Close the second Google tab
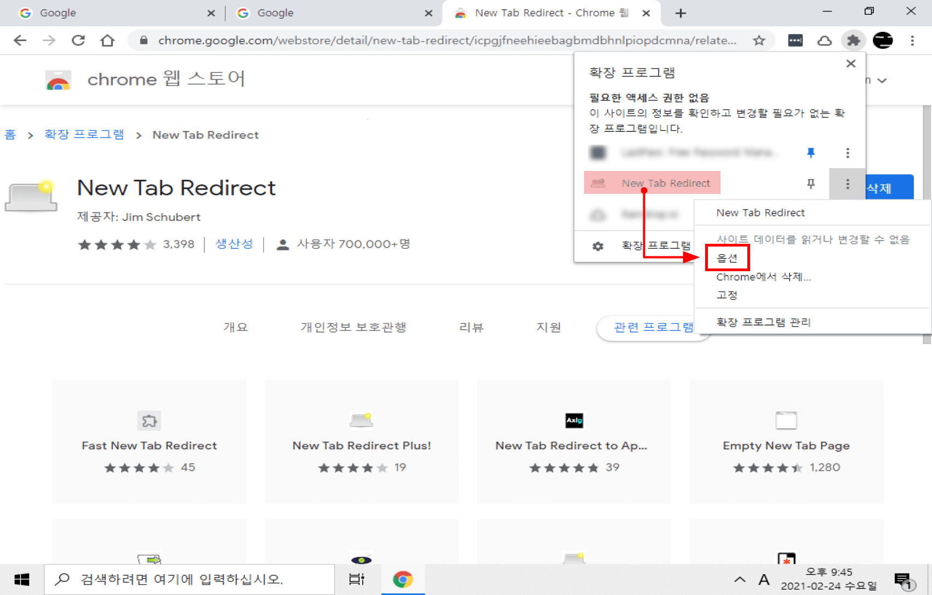Image resolution: width=932 pixels, height=595 pixels. (x=428, y=13)
